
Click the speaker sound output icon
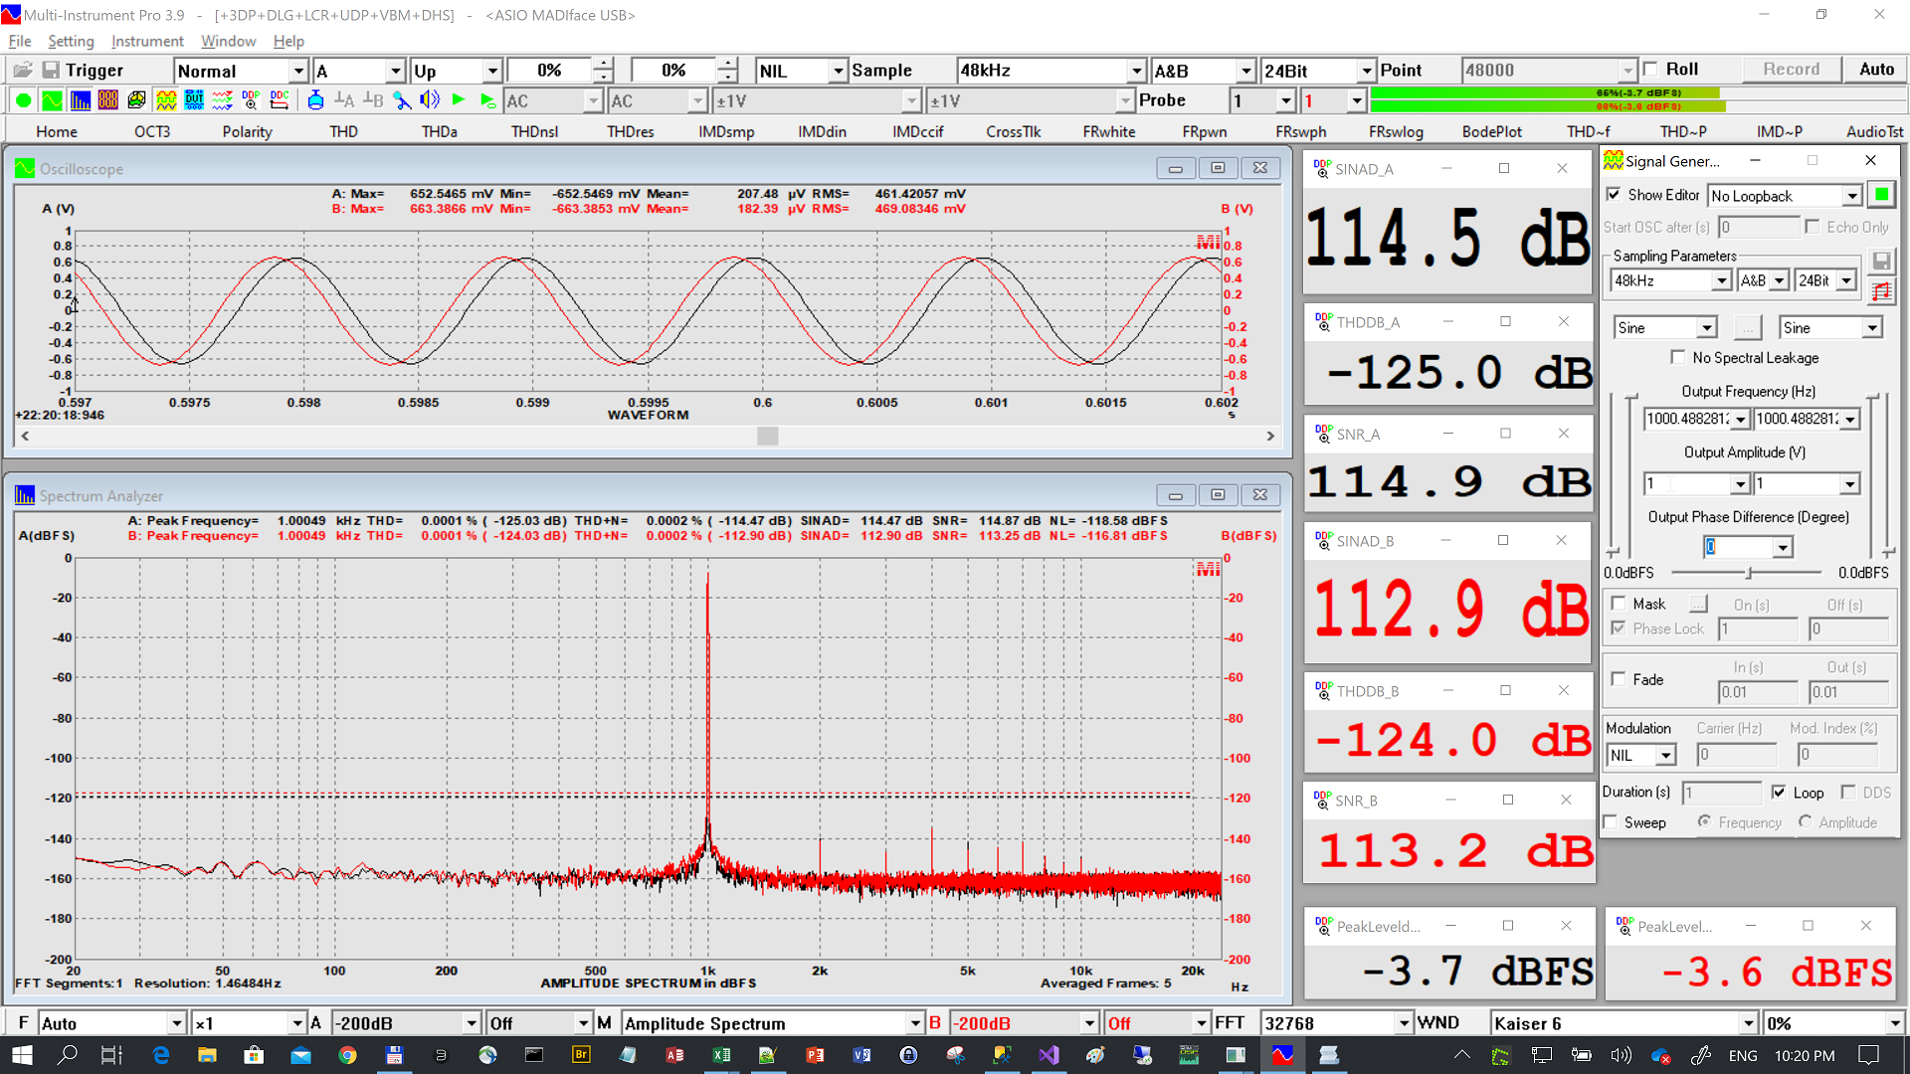click(x=430, y=100)
